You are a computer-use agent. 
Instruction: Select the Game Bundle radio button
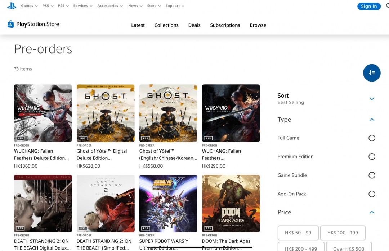(x=372, y=175)
